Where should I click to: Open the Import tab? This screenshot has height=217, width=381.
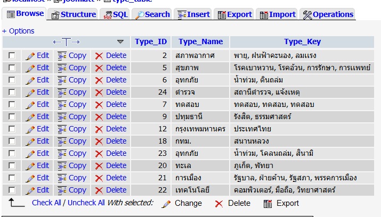[x=278, y=14]
